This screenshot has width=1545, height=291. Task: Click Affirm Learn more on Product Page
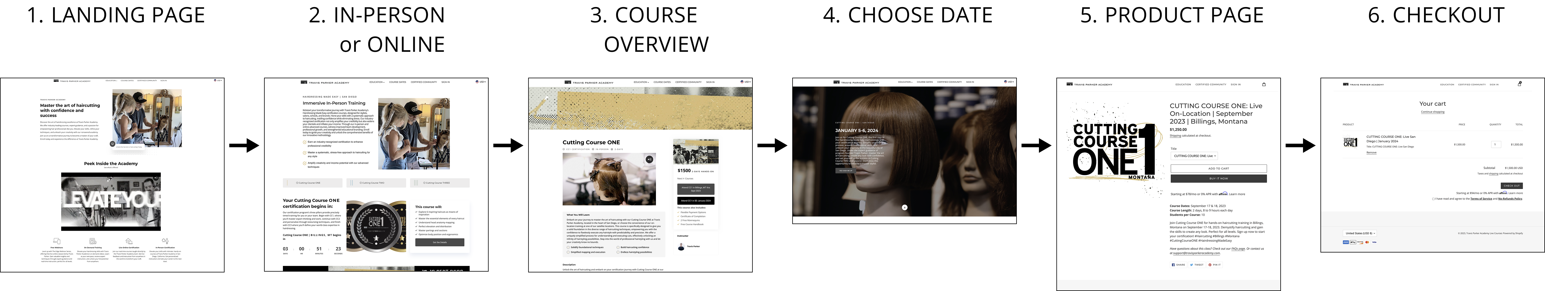pos(1237,194)
